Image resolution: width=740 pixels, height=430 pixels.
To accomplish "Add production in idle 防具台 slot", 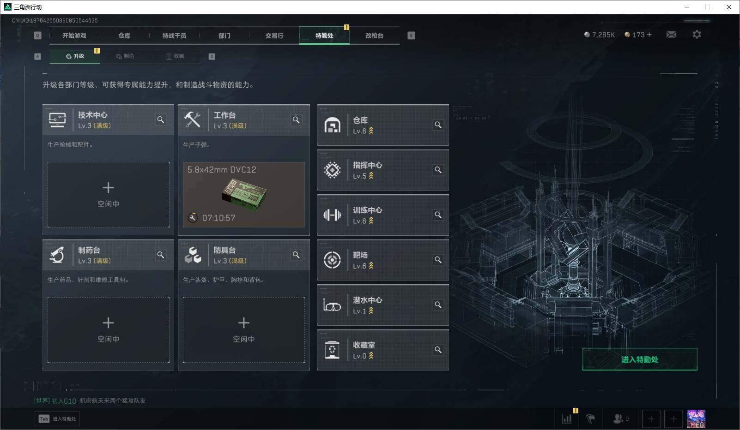I will click(244, 329).
